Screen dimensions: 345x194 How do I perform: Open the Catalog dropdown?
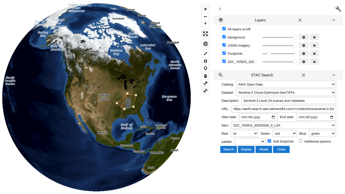[x=286, y=84]
